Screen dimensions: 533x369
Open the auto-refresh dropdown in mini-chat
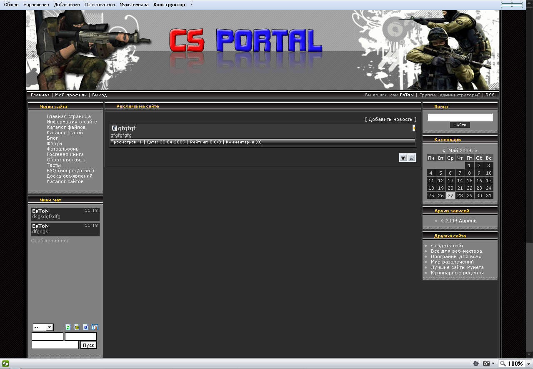click(x=43, y=327)
